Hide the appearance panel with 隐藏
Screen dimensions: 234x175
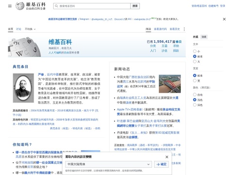204,37
